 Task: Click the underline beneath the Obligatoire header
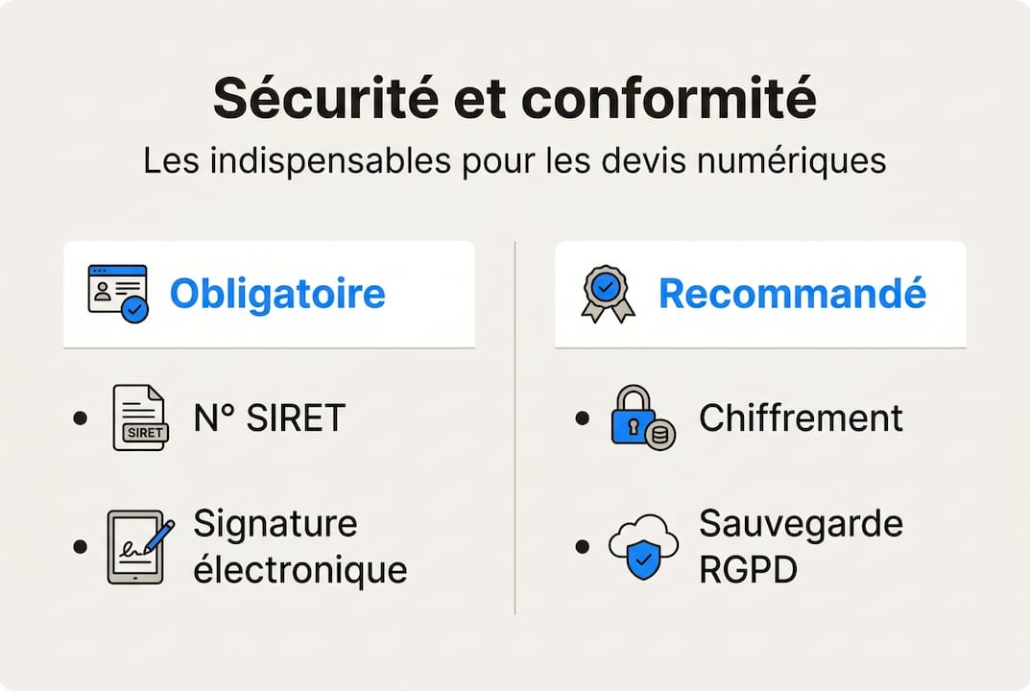(x=269, y=347)
